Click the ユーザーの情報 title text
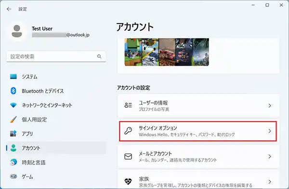 [x=153, y=103]
